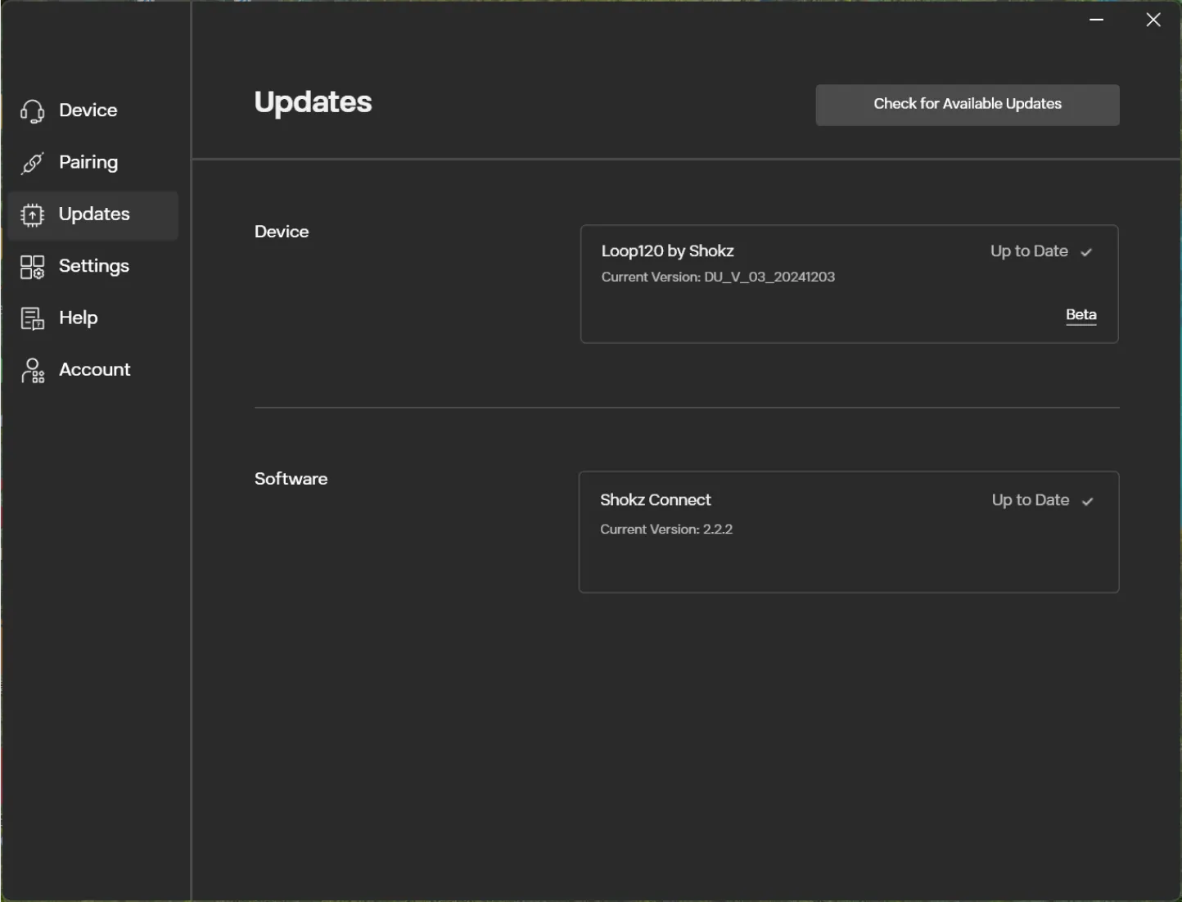Minimize the Shokz Connect window
The image size is (1182, 902).
pos(1097,20)
